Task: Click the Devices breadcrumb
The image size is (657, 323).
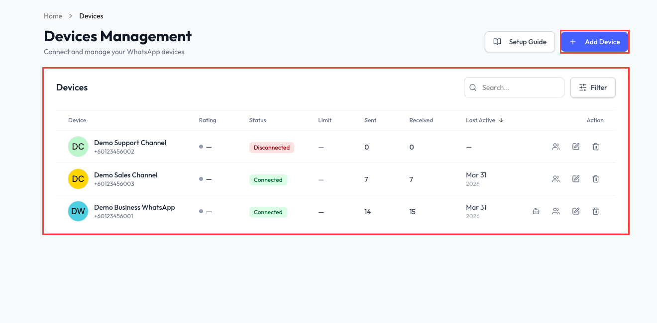Action: 91,16
